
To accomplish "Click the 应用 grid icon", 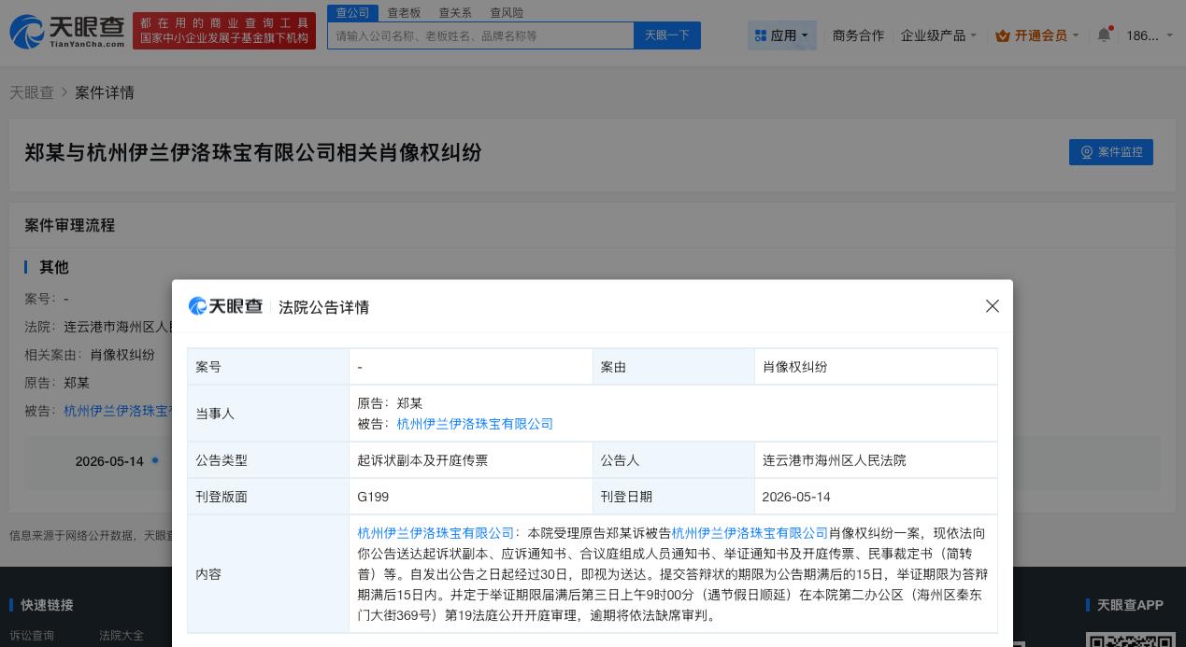I will pos(761,35).
